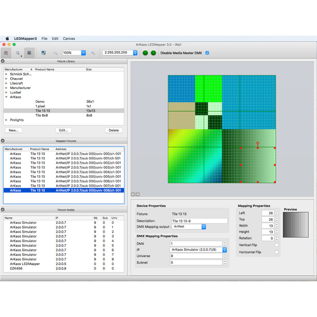Screen dimensions: 317x317
Task: Open the Canvas menu
Action: [69, 38]
